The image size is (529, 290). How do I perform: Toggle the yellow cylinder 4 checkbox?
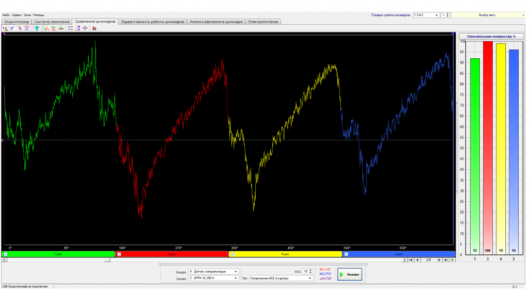pyautogui.click(x=232, y=254)
